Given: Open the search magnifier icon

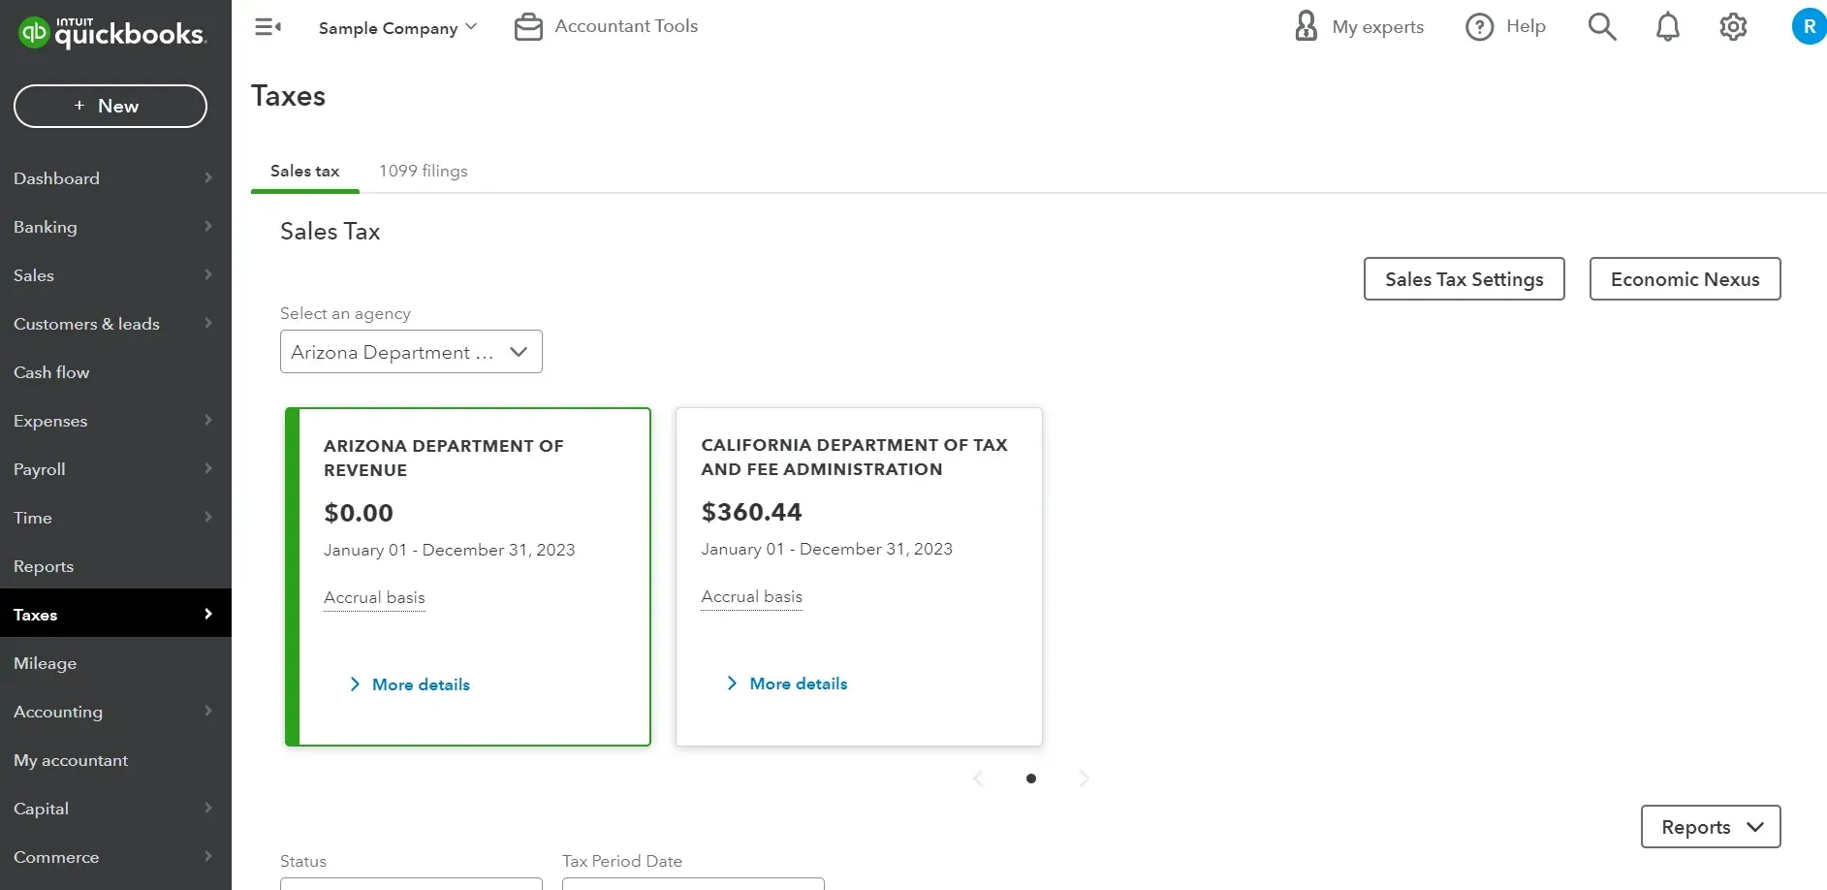Looking at the screenshot, I should (1601, 27).
